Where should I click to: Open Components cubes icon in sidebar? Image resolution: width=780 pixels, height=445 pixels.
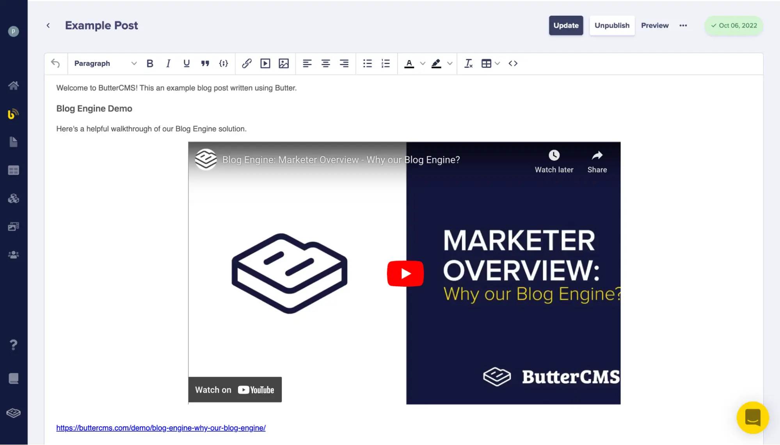14,199
